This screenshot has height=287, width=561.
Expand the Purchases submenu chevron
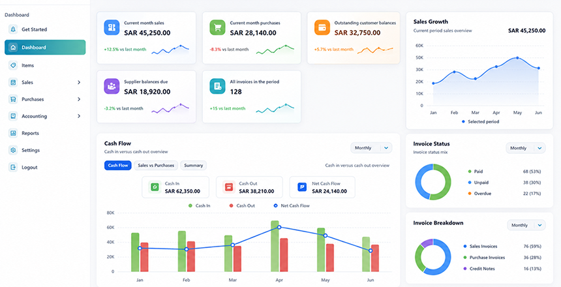(x=79, y=99)
